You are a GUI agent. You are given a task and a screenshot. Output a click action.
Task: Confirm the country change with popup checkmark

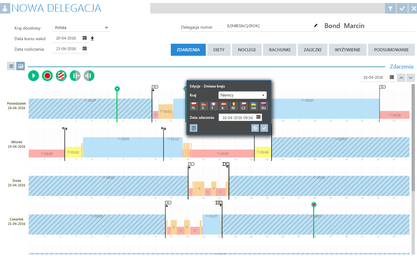264,128
